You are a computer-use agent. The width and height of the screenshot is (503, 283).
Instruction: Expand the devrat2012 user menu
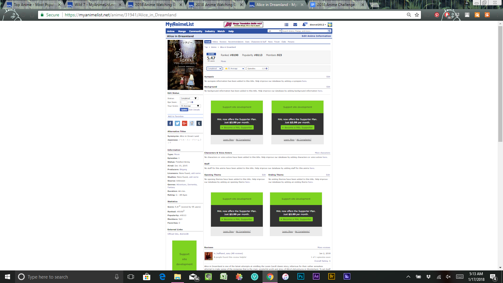[x=318, y=25]
